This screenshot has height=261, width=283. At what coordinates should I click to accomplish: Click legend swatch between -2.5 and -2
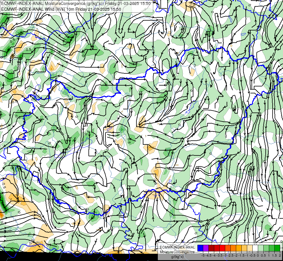[x=233, y=248]
